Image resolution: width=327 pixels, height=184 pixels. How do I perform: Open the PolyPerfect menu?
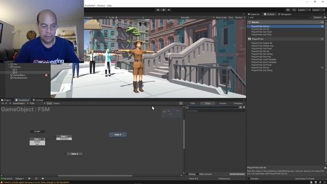[90, 6]
